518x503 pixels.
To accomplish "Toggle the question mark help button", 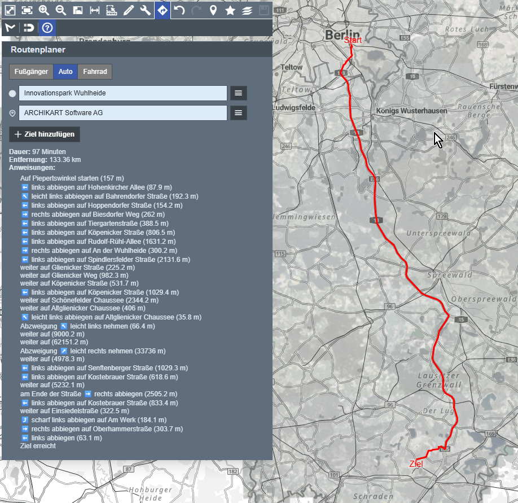I will (47, 28).
